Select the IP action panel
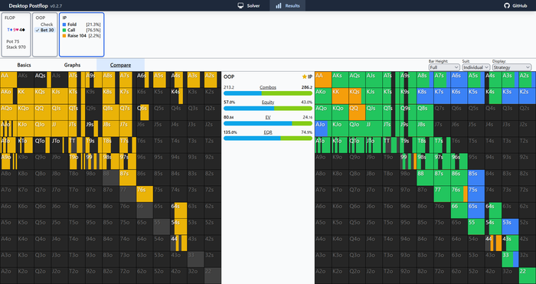536x284 pixels. (x=81, y=34)
